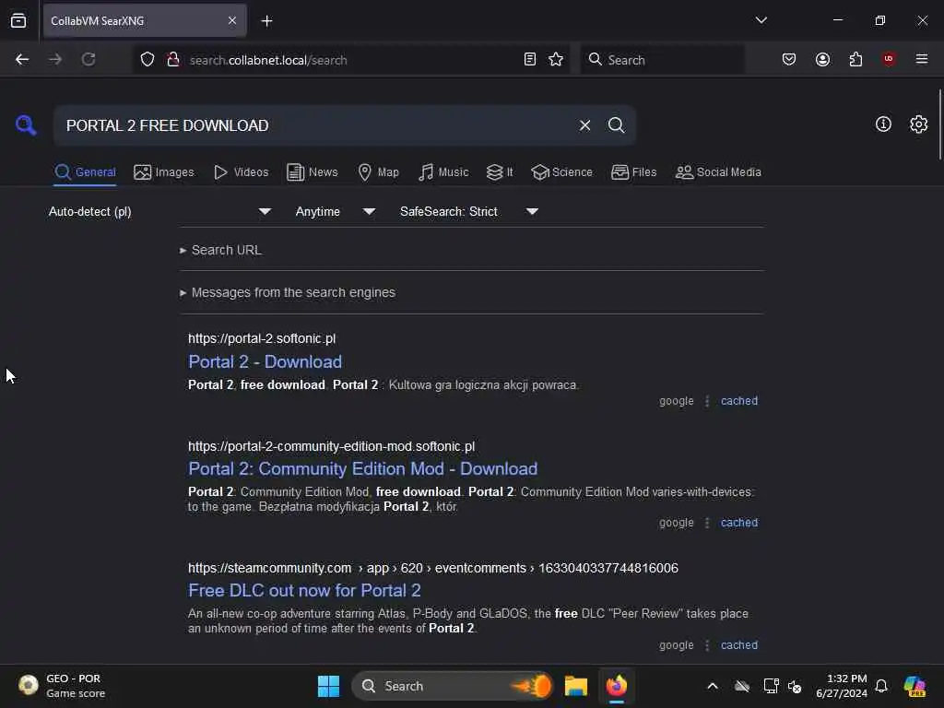Open the Extensions puzzle icon

(855, 60)
